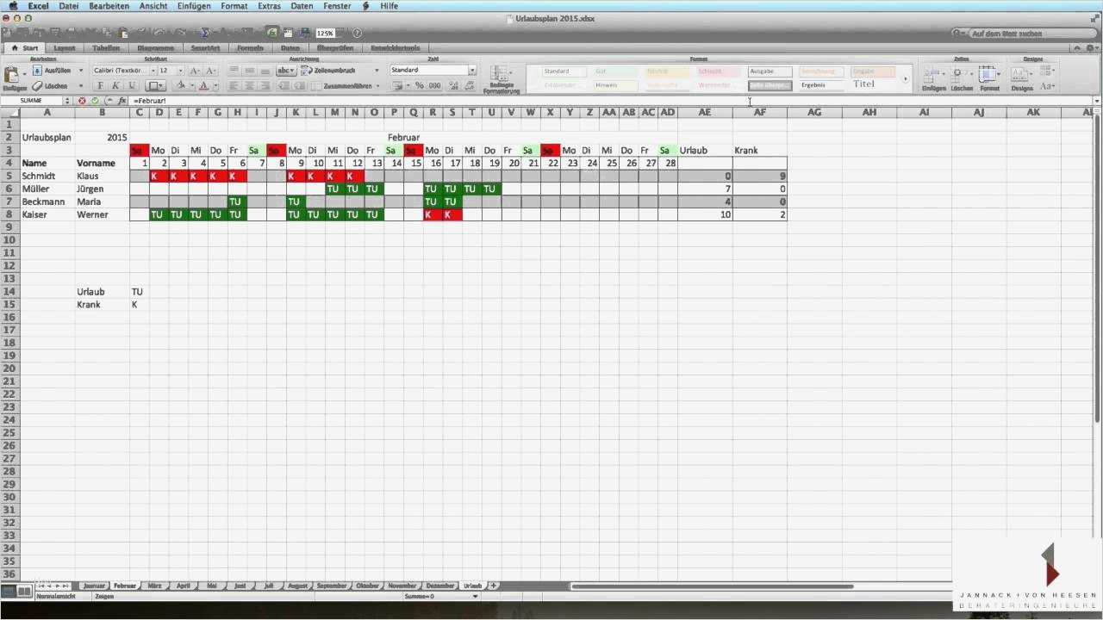Image resolution: width=1103 pixels, height=620 pixels.
Task: Confirm formula entry with green checkmark
Action: pos(95,101)
